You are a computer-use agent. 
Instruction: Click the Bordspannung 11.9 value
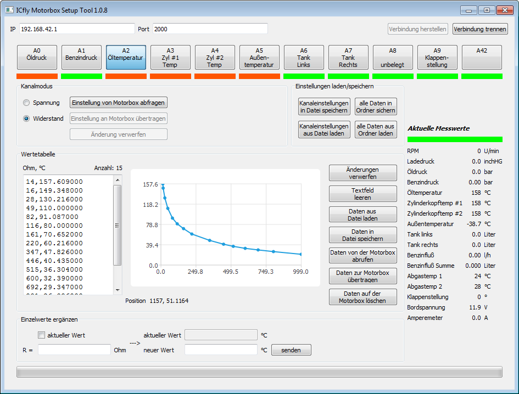point(475,307)
